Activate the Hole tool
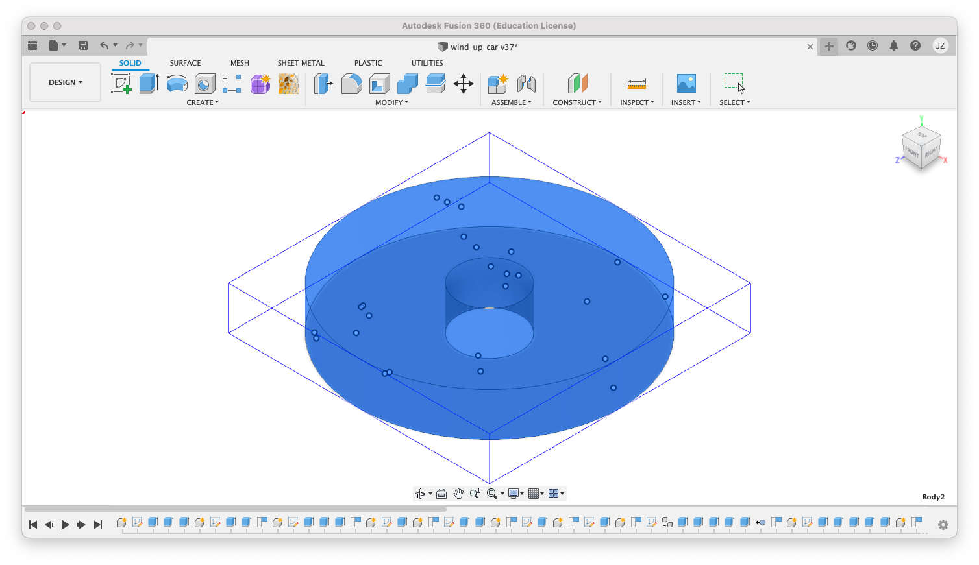The width and height of the screenshot is (979, 565). pyautogui.click(x=204, y=84)
